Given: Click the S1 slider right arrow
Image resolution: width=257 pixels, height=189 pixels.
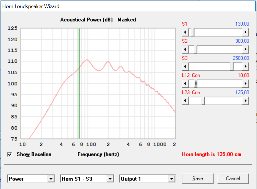Looking at the screenshot, I should (245, 32).
